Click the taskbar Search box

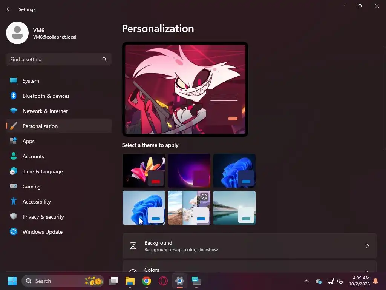pyautogui.click(x=63, y=281)
